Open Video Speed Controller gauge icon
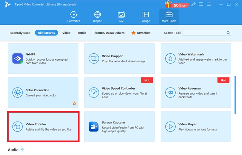Screen dimensions: 242x155 [x=94, y=93]
